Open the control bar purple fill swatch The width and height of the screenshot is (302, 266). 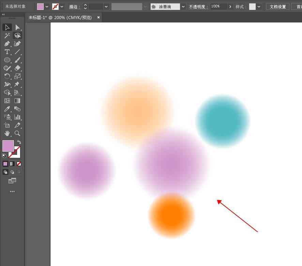(x=40, y=7)
